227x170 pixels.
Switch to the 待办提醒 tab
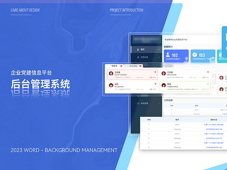(133, 66)
